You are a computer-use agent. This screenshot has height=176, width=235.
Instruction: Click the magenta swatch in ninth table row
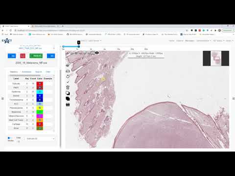click(x=40, y=116)
